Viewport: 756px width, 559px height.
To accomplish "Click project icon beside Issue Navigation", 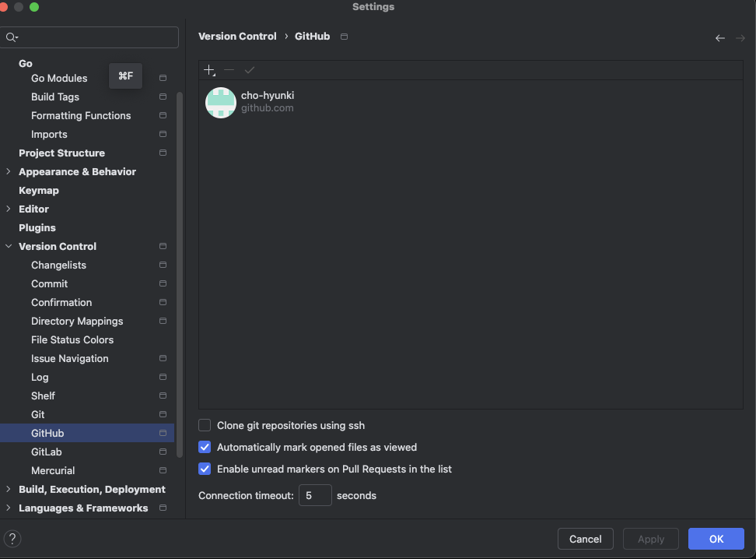I will coord(163,358).
